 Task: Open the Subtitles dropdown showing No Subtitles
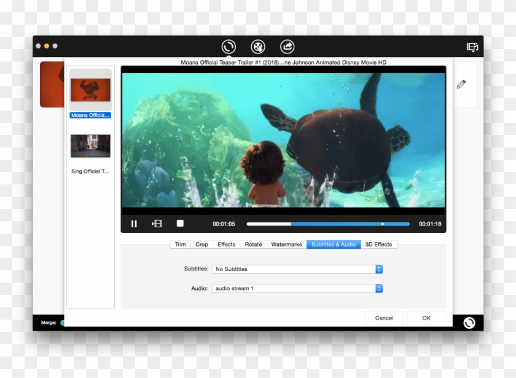(x=297, y=269)
